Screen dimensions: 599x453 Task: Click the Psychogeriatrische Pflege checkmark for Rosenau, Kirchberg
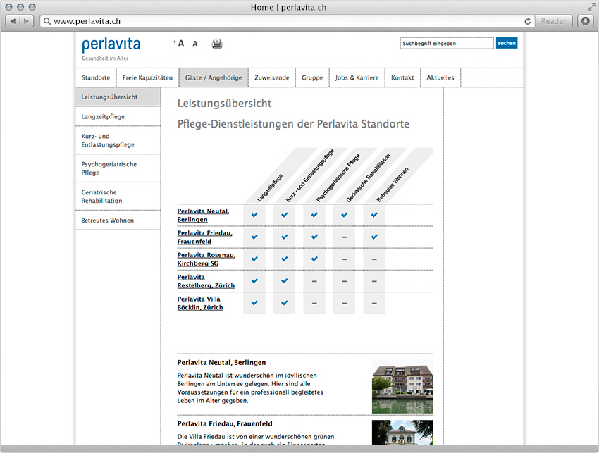(x=314, y=259)
